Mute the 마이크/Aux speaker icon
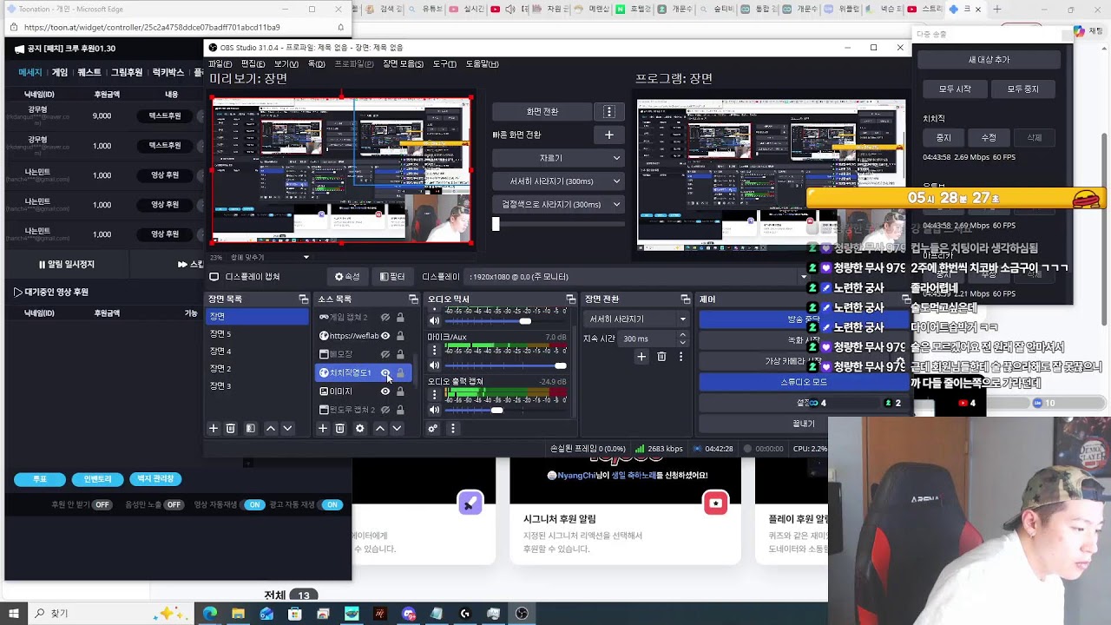 tap(435, 365)
